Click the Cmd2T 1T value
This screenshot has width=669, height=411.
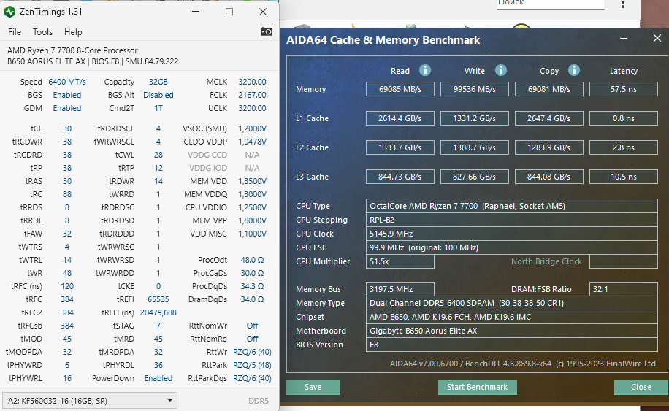pyautogui.click(x=158, y=108)
